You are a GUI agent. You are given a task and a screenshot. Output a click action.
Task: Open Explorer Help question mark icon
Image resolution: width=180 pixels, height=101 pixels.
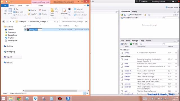click(x=88, y=5)
